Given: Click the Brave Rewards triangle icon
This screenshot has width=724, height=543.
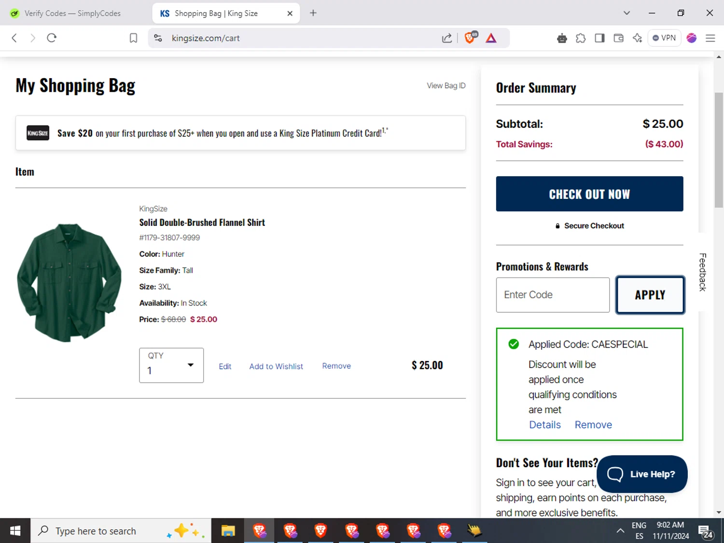Looking at the screenshot, I should pos(491,38).
